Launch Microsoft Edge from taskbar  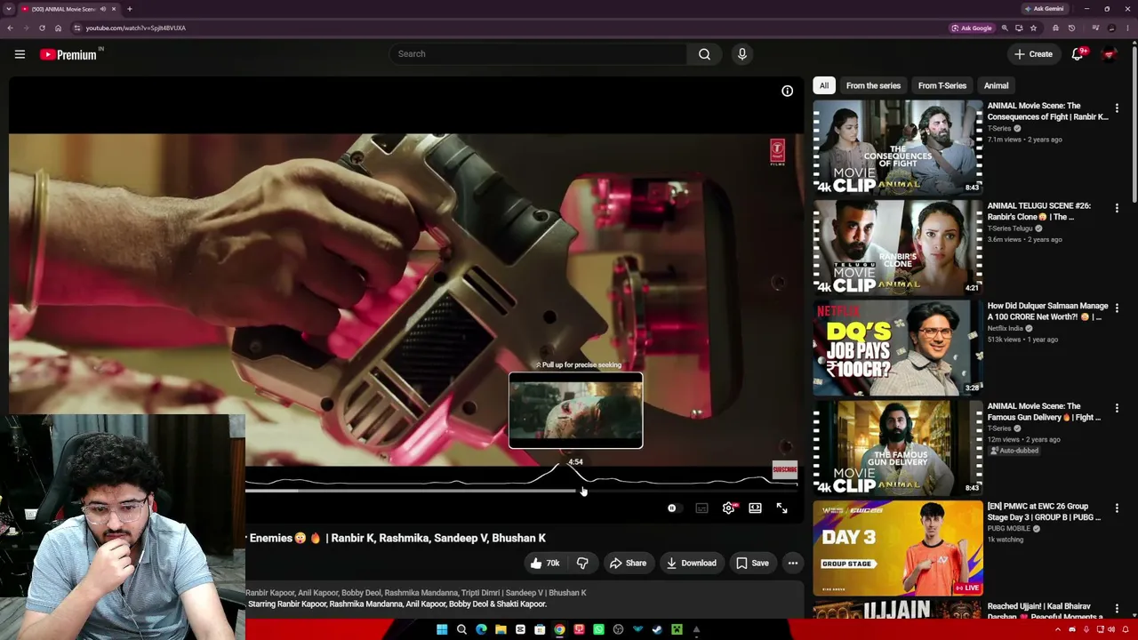(481, 629)
